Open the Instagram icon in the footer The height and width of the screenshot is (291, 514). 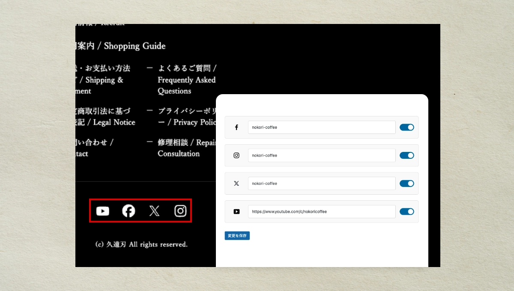(180, 211)
